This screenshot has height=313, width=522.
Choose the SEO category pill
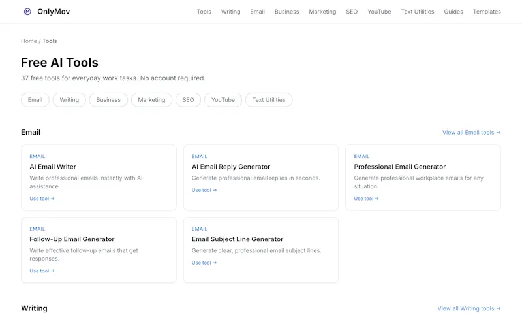pyautogui.click(x=188, y=100)
